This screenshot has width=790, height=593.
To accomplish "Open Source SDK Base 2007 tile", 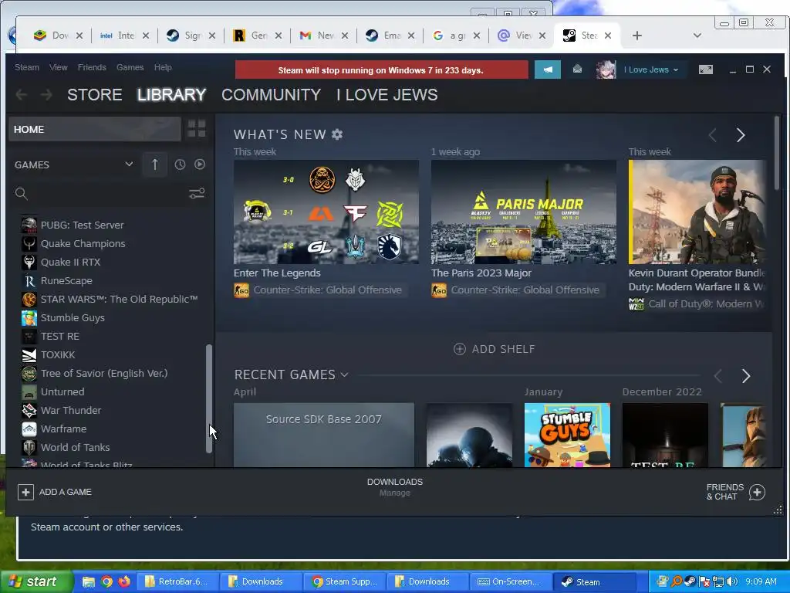I will coord(324,435).
